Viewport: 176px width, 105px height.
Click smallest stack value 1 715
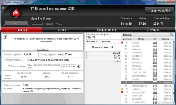(x=70, y=77)
